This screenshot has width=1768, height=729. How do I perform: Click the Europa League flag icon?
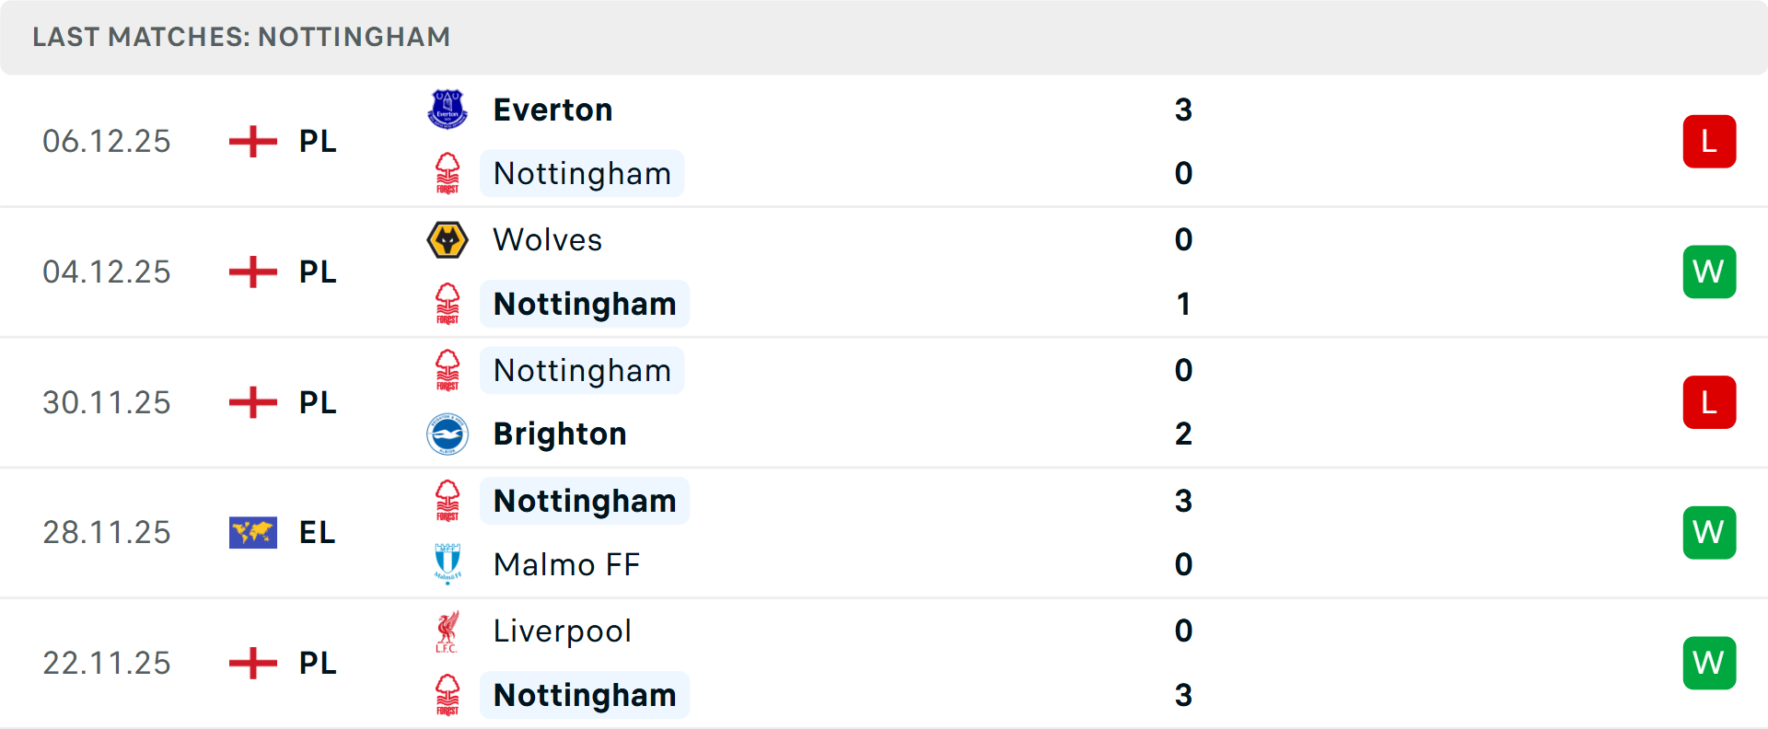(x=253, y=532)
